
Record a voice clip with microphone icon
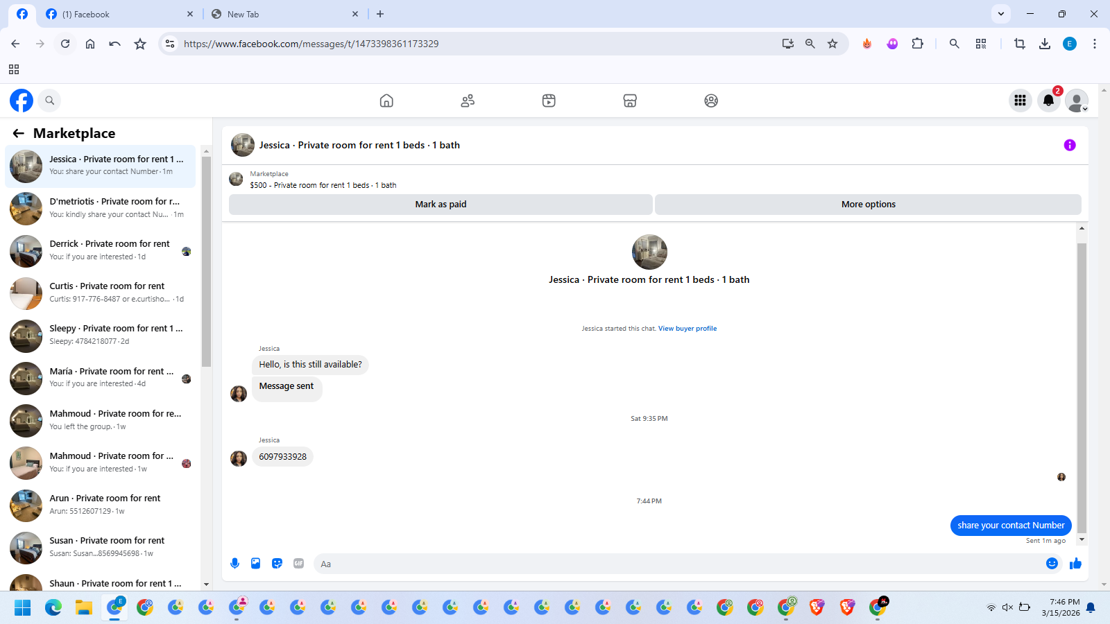pyautogui.click(x=234, y=564)
